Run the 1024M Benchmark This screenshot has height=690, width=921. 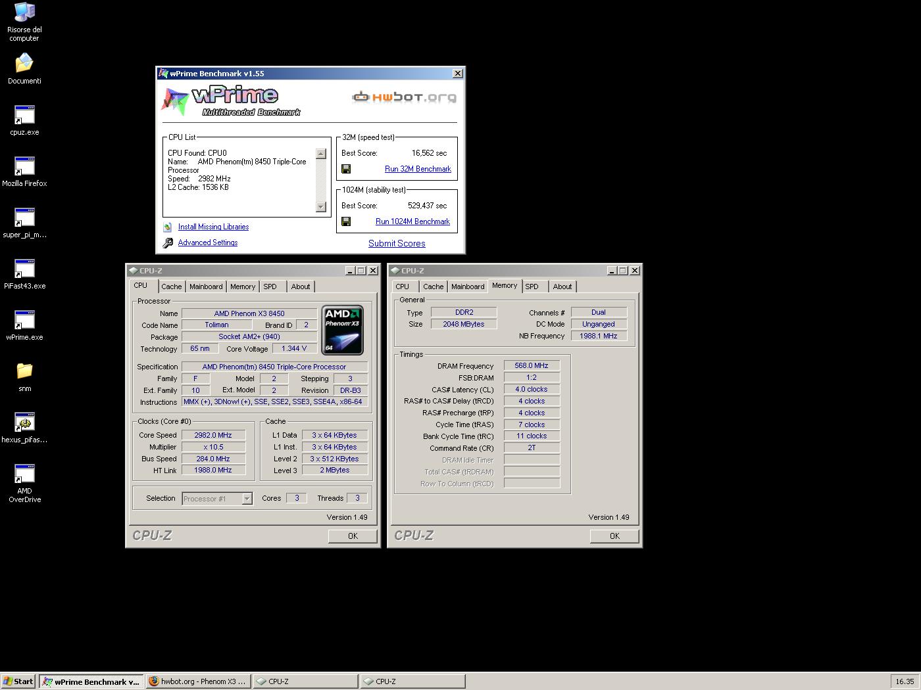pyautogui.click(x=412, y=221)
